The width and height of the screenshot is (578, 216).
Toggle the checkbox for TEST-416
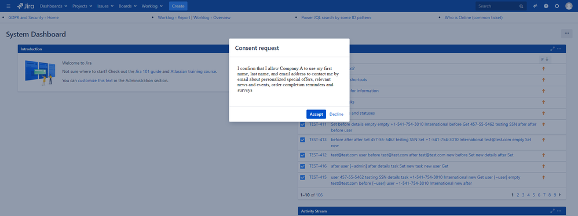point(303,166)
